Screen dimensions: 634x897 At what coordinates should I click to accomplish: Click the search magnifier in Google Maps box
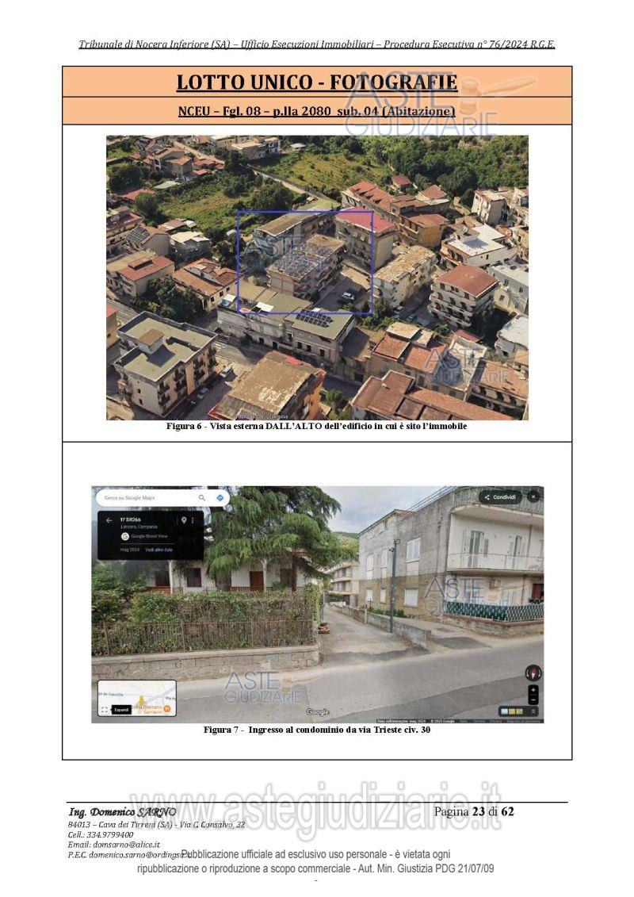202,498
